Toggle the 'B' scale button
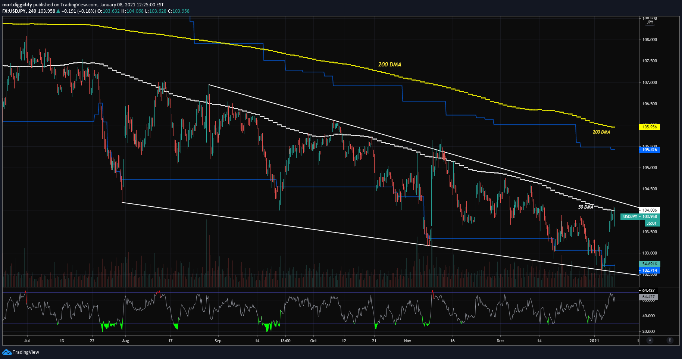This screenshot has width=682, height=359. (x=670, y=340)
